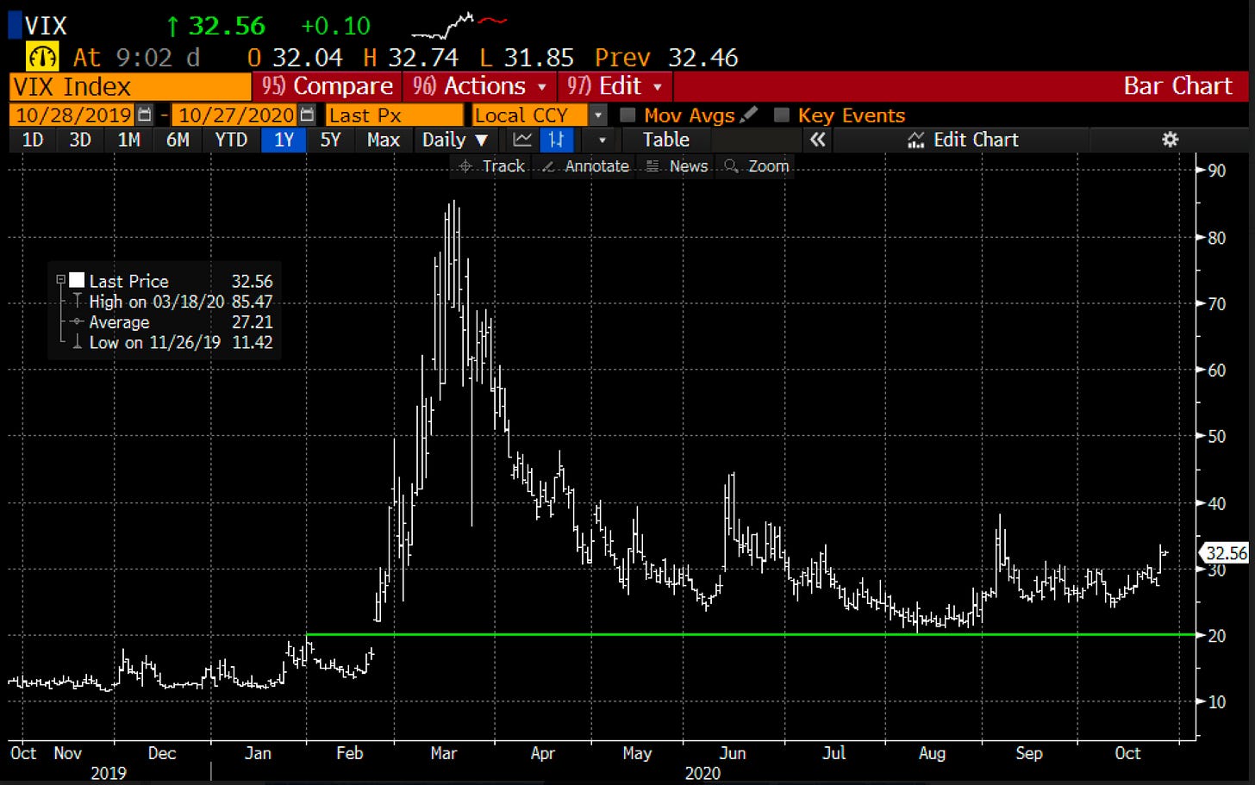The height and width of the screenshot is (785, 1255).
Task: Enable the Key Events checkbox
Action: coord(781,115)
